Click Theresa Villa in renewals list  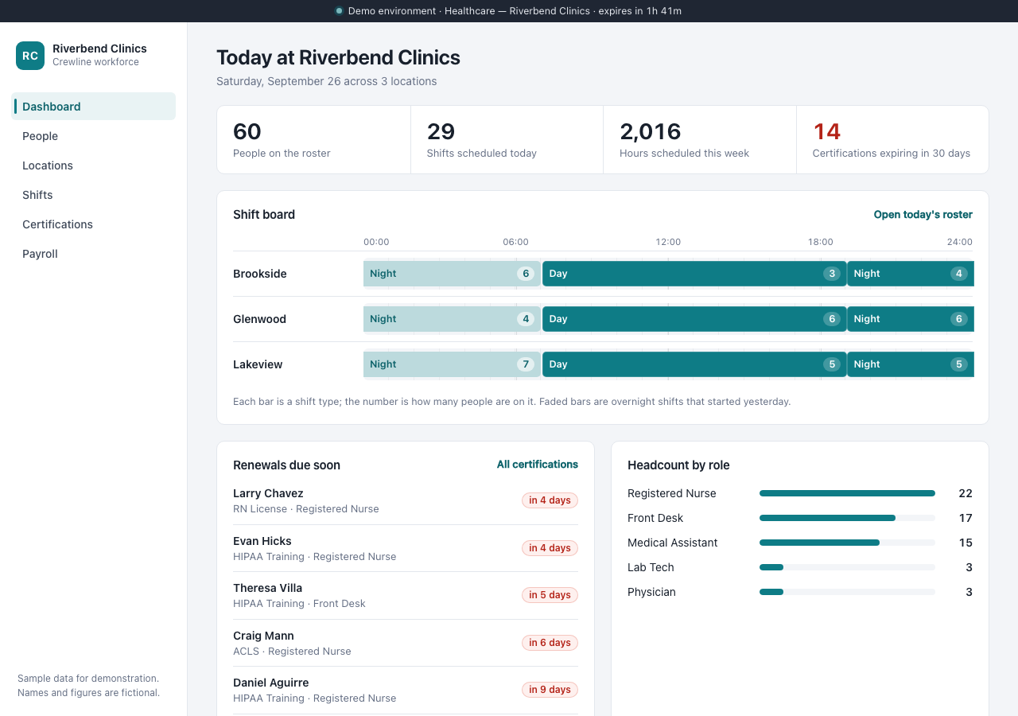click(x=406, y=595)
